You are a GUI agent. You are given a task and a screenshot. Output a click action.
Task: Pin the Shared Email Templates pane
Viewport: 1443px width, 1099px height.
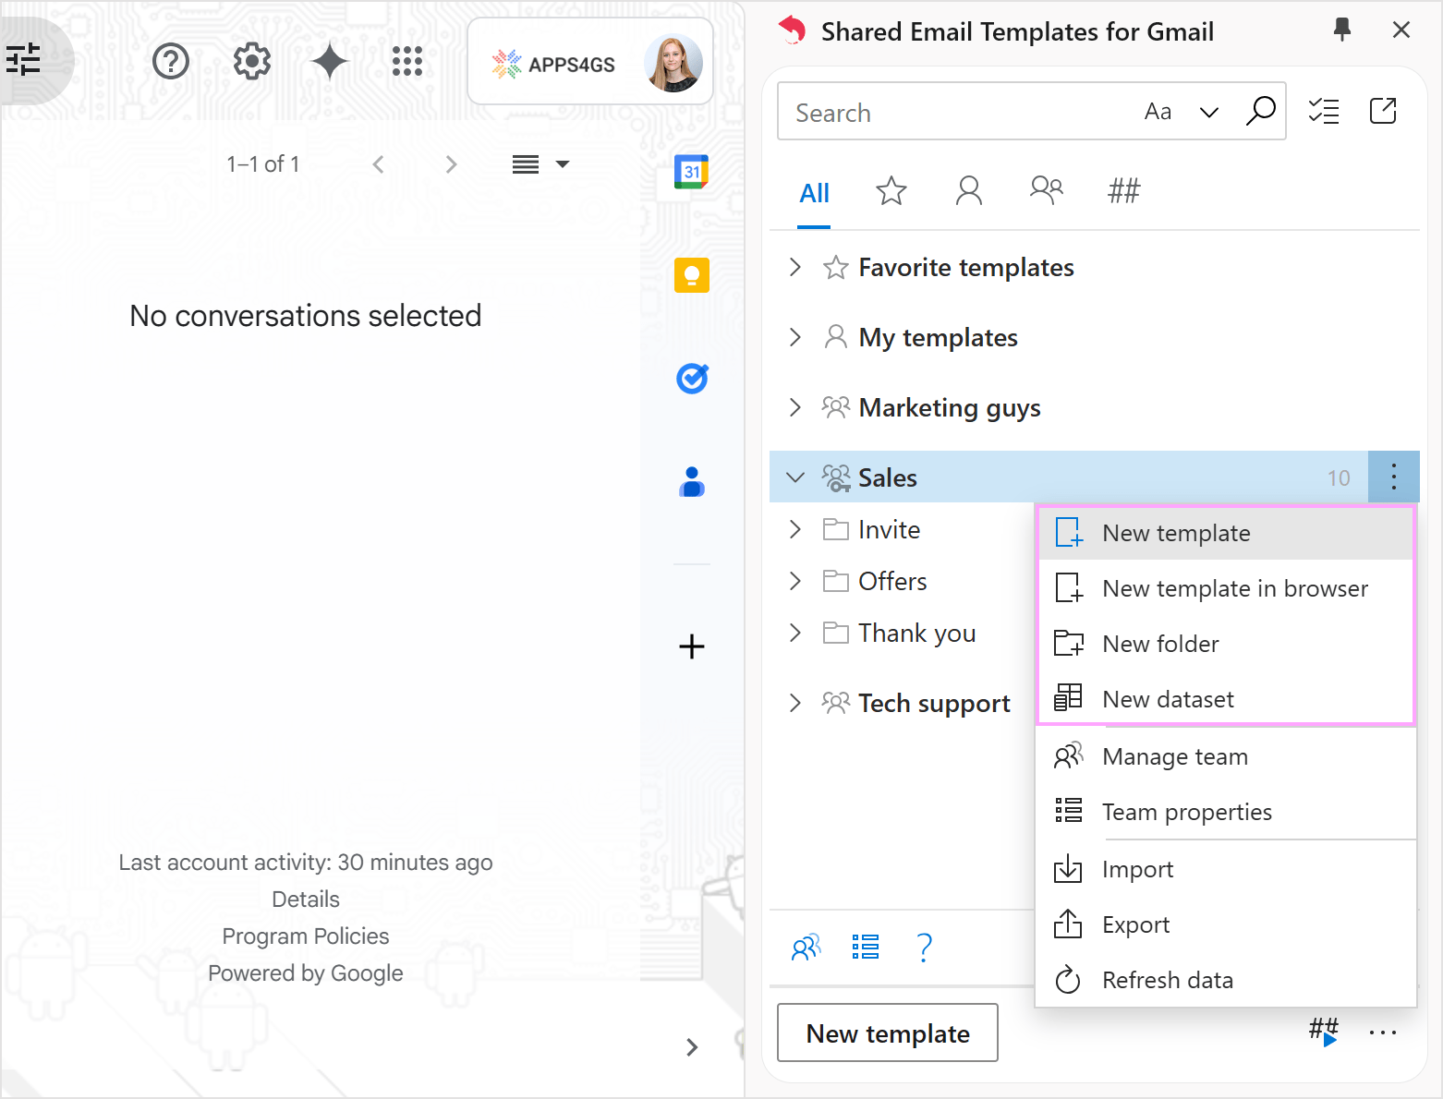(1342, 30)
